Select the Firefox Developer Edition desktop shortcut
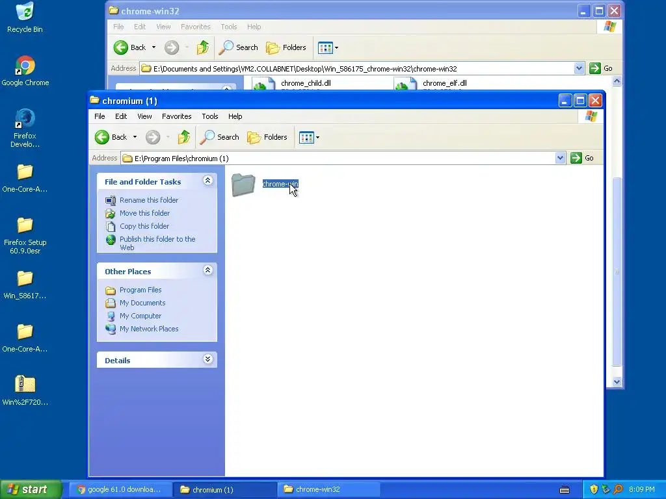The width and height of the screenshot is (666, 499). [x=25, y=128]
